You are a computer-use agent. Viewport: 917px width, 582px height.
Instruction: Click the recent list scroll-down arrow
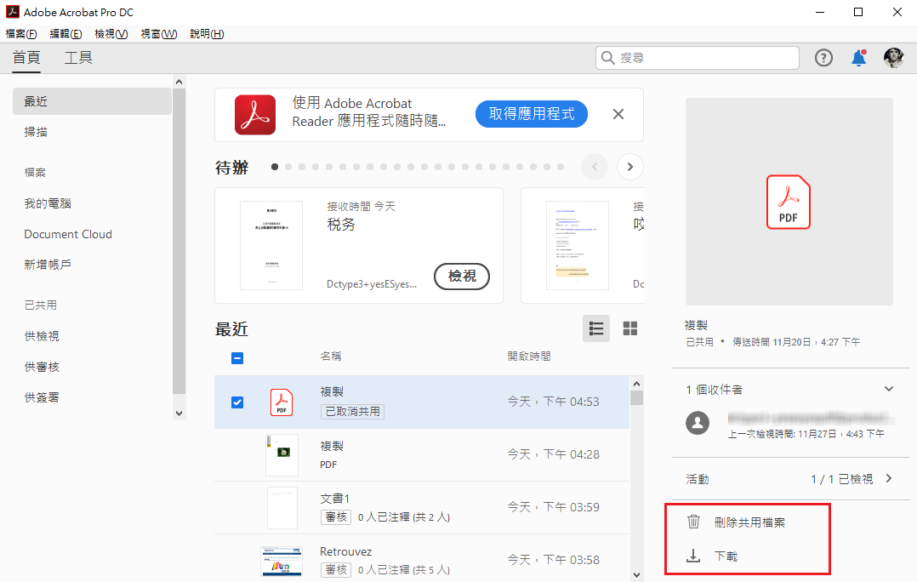(x=637, y=575)
